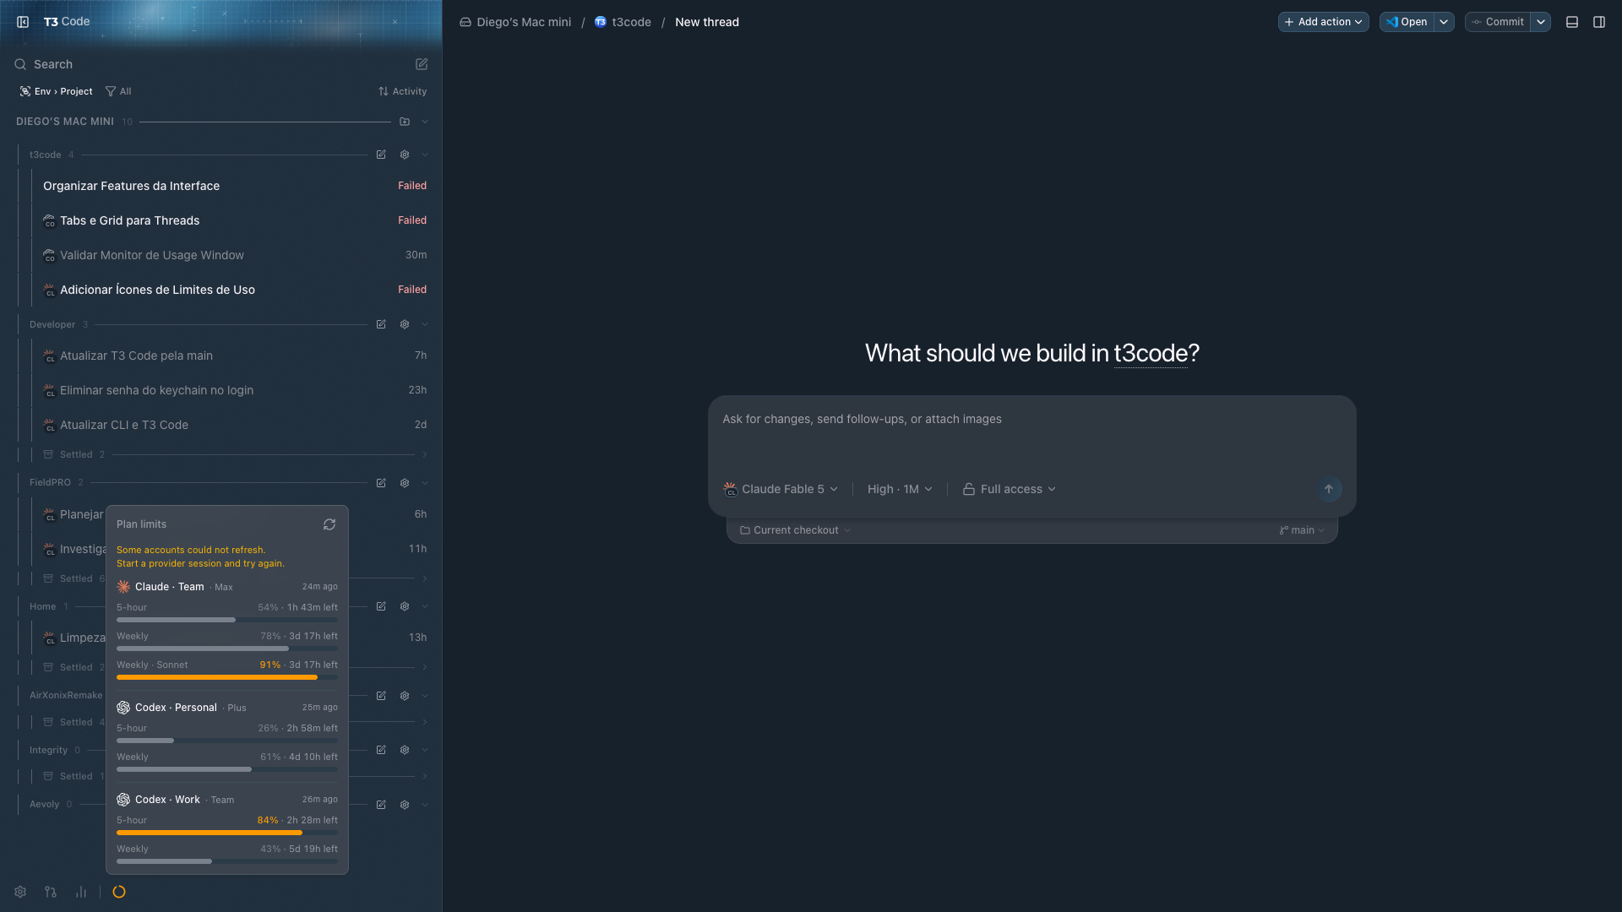The width and height of the screenshot is (1622, 912).
Task: Click the orange plan limits ring icon
Action: click(x=119, y=892)
